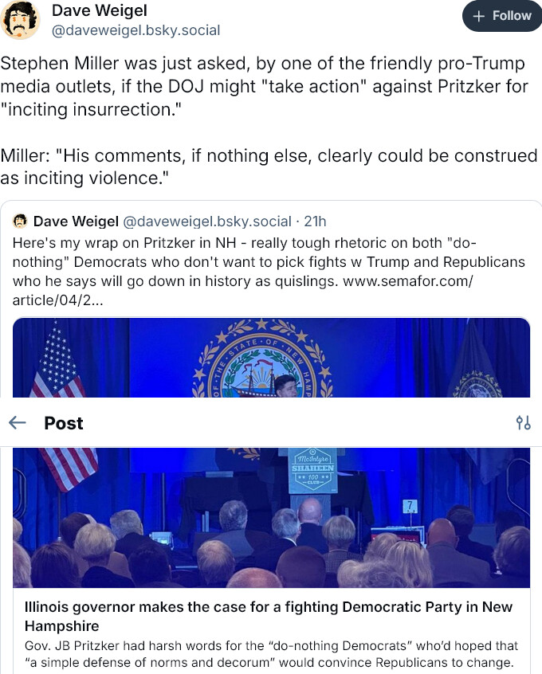Click the Post header title

click(64, 423)
